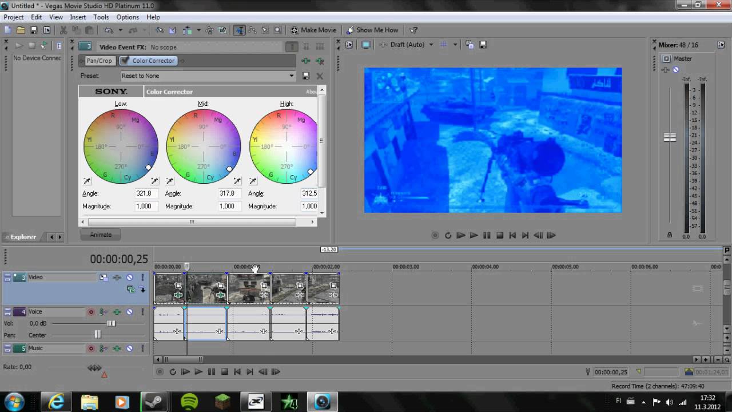Click Stop in the video preview window
This screenshot has height=412, width=732.
pos(500,235)
